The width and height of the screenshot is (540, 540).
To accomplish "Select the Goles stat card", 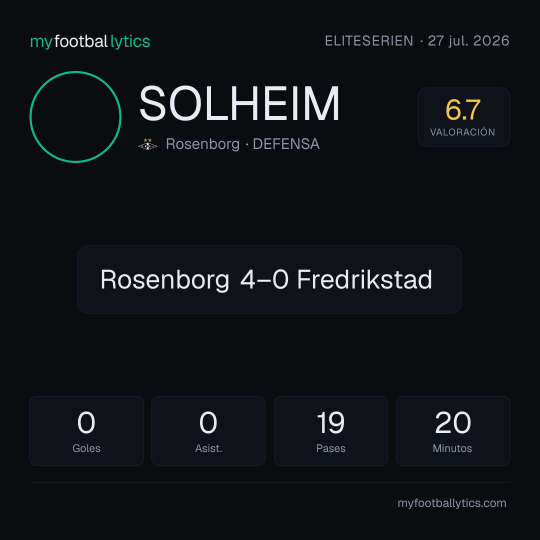I will (x=86, y=431).
